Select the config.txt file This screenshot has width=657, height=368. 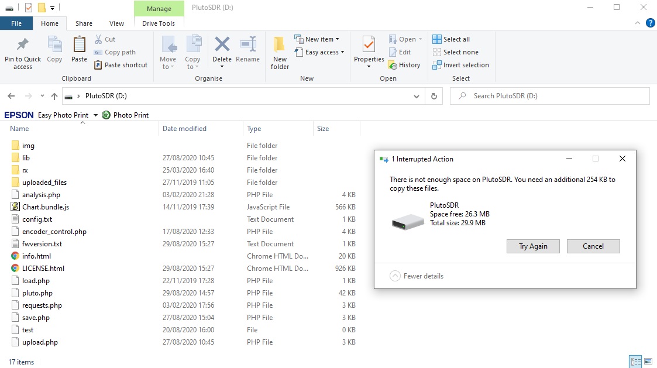coord(37,219)
